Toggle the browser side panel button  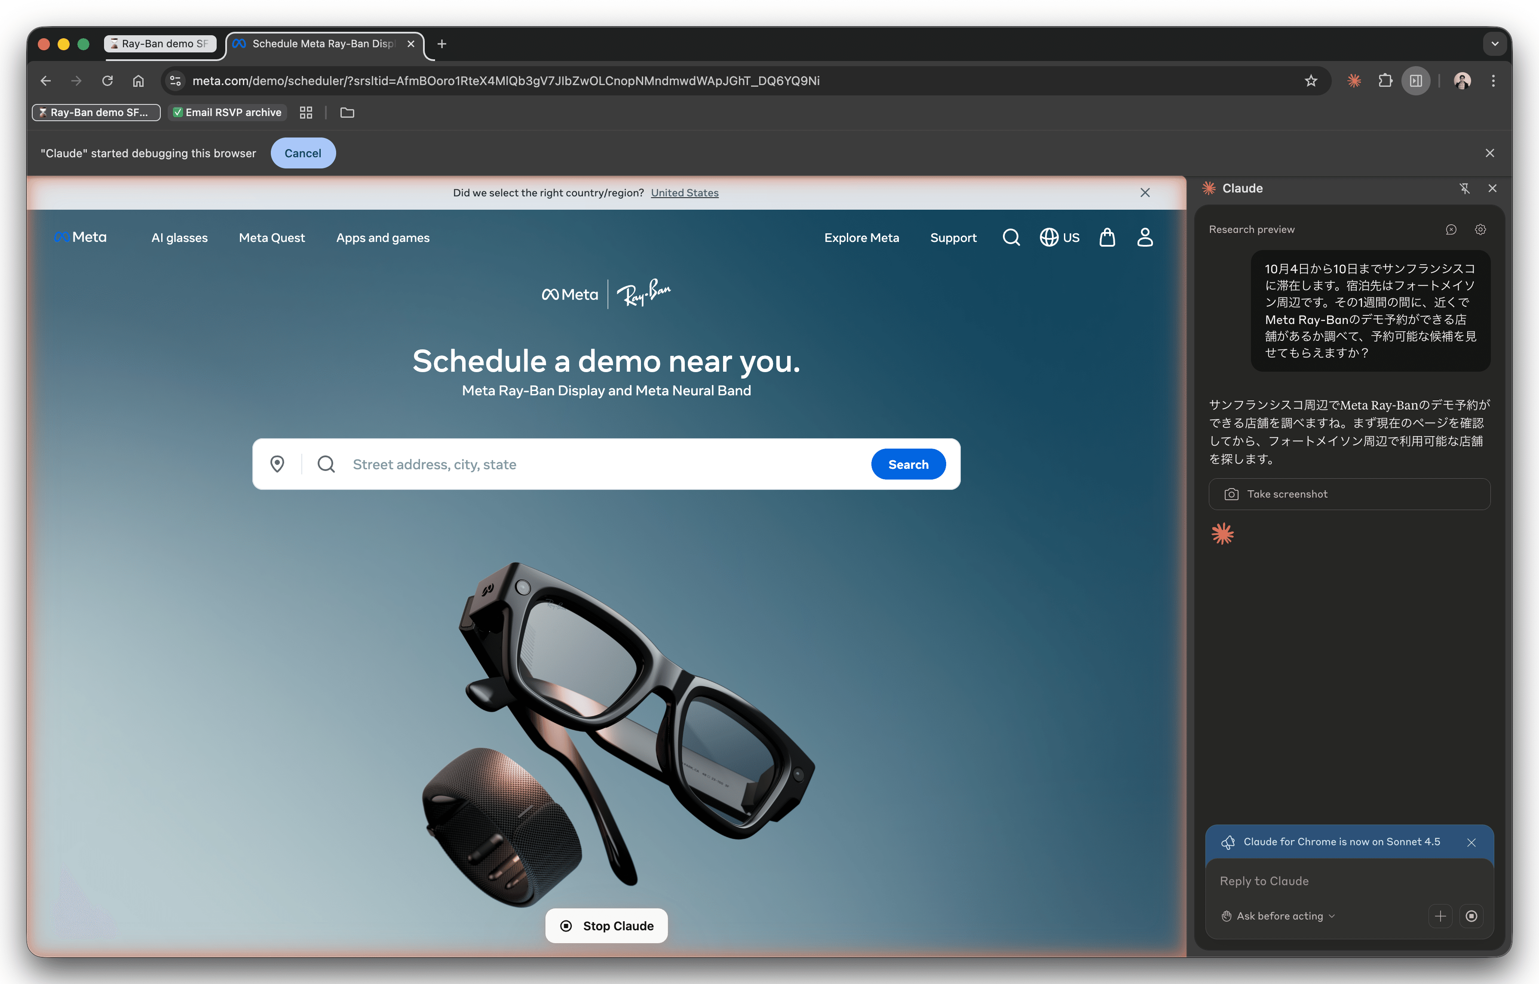tap(1416, 80)
